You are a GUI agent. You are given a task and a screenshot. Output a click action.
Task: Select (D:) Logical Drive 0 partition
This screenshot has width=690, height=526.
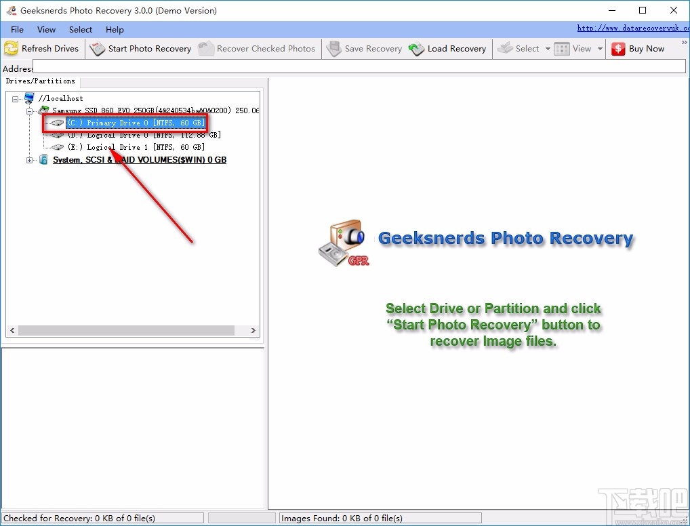tap(144, 135)
